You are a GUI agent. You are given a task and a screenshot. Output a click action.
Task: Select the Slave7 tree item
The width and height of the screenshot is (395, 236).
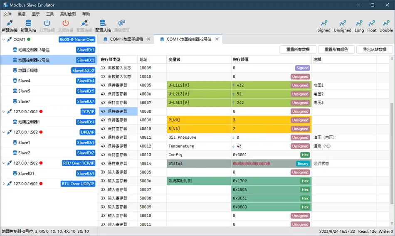click(49, 101)
